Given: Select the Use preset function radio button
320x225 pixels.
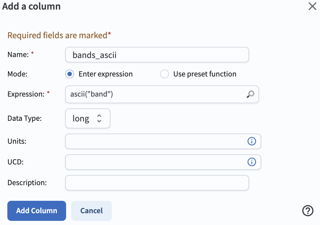Looking at the screenshot, I should (x=164, y=74).
